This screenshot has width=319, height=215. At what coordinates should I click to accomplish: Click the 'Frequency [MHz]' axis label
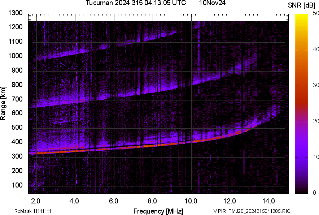(x=158, y=211)
